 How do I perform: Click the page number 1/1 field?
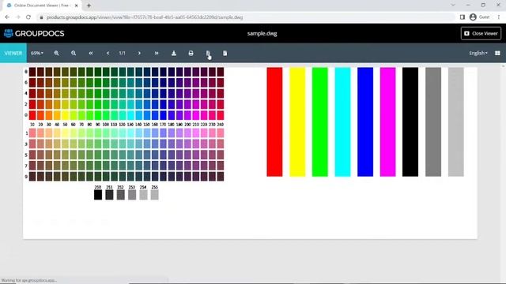click(x=122, y=53)
